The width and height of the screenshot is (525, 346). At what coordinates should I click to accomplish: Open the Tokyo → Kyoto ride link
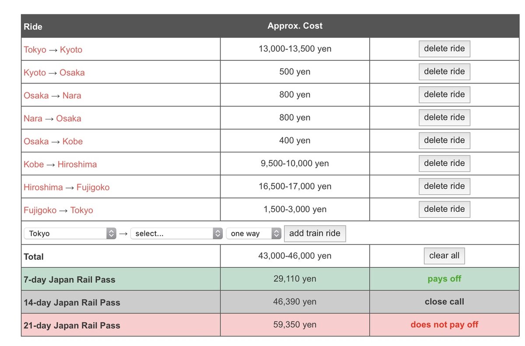(x=53, y=49)
